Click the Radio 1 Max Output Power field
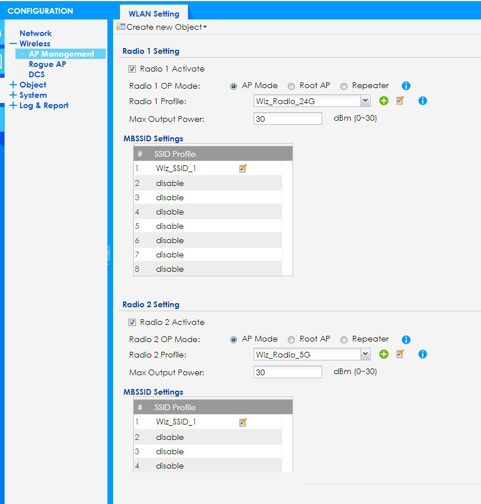This screenshot has height=504, width=481. click(287, 118)
